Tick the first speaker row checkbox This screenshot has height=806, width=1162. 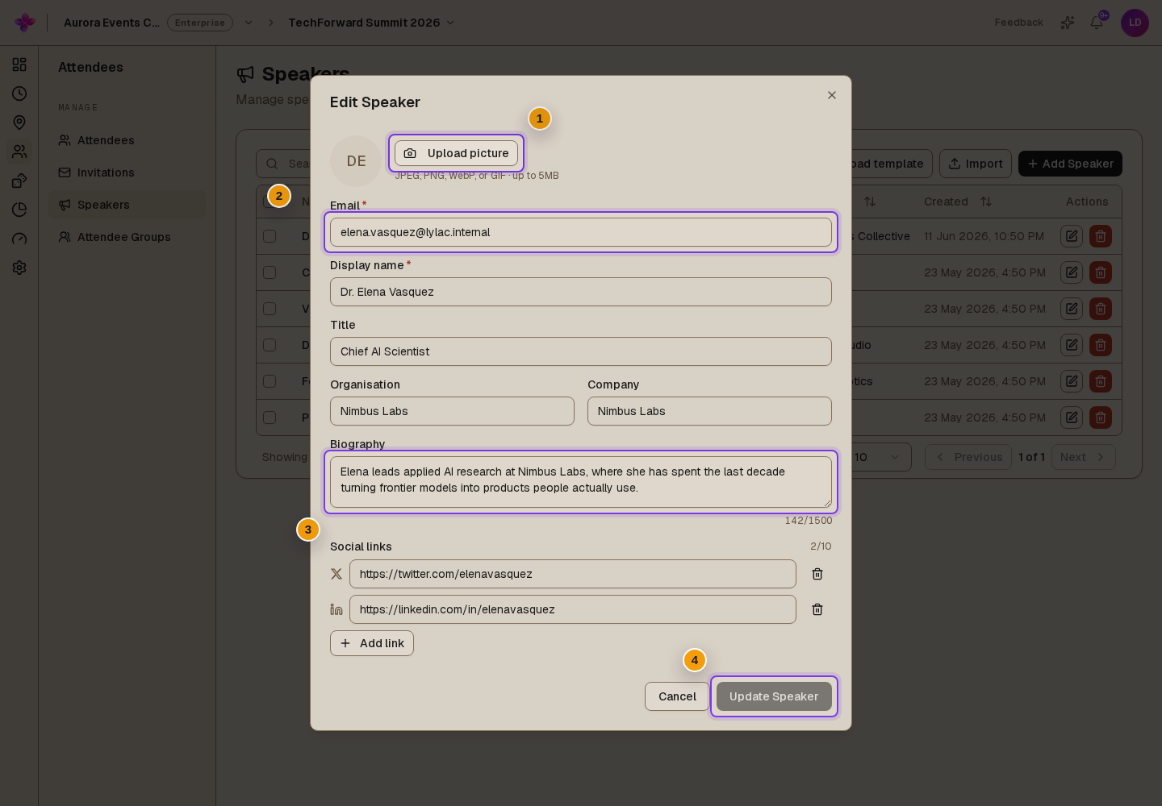[270, 236]
